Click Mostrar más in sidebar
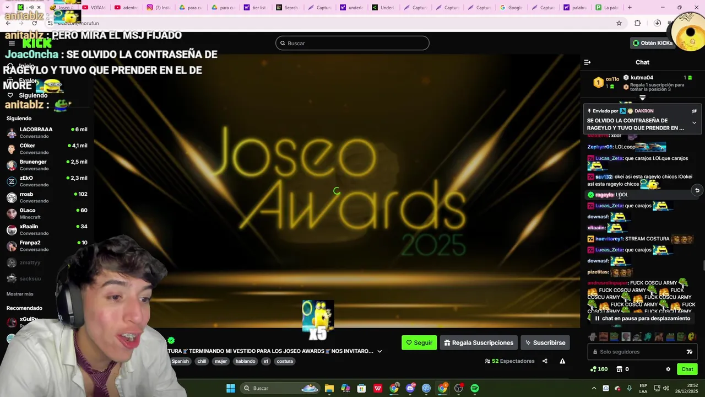 20,294
